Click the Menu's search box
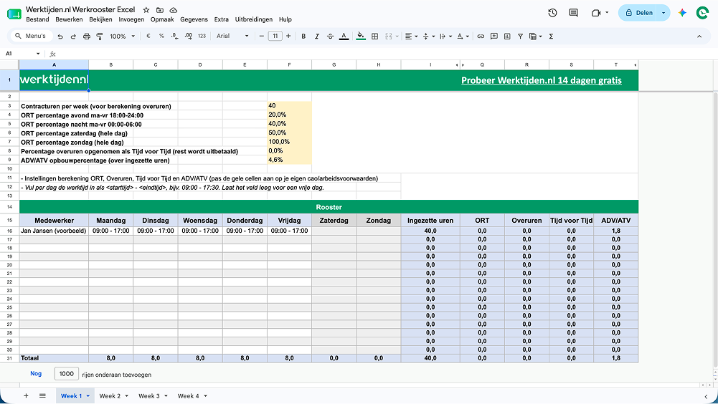 pos(31,36)
